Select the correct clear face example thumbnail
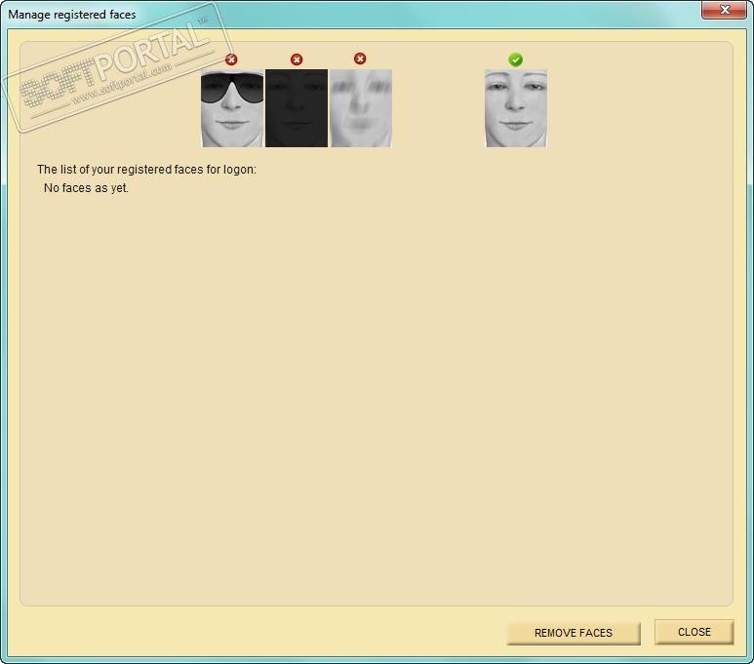Screen dimensions: 754x664 click(516, 108)
